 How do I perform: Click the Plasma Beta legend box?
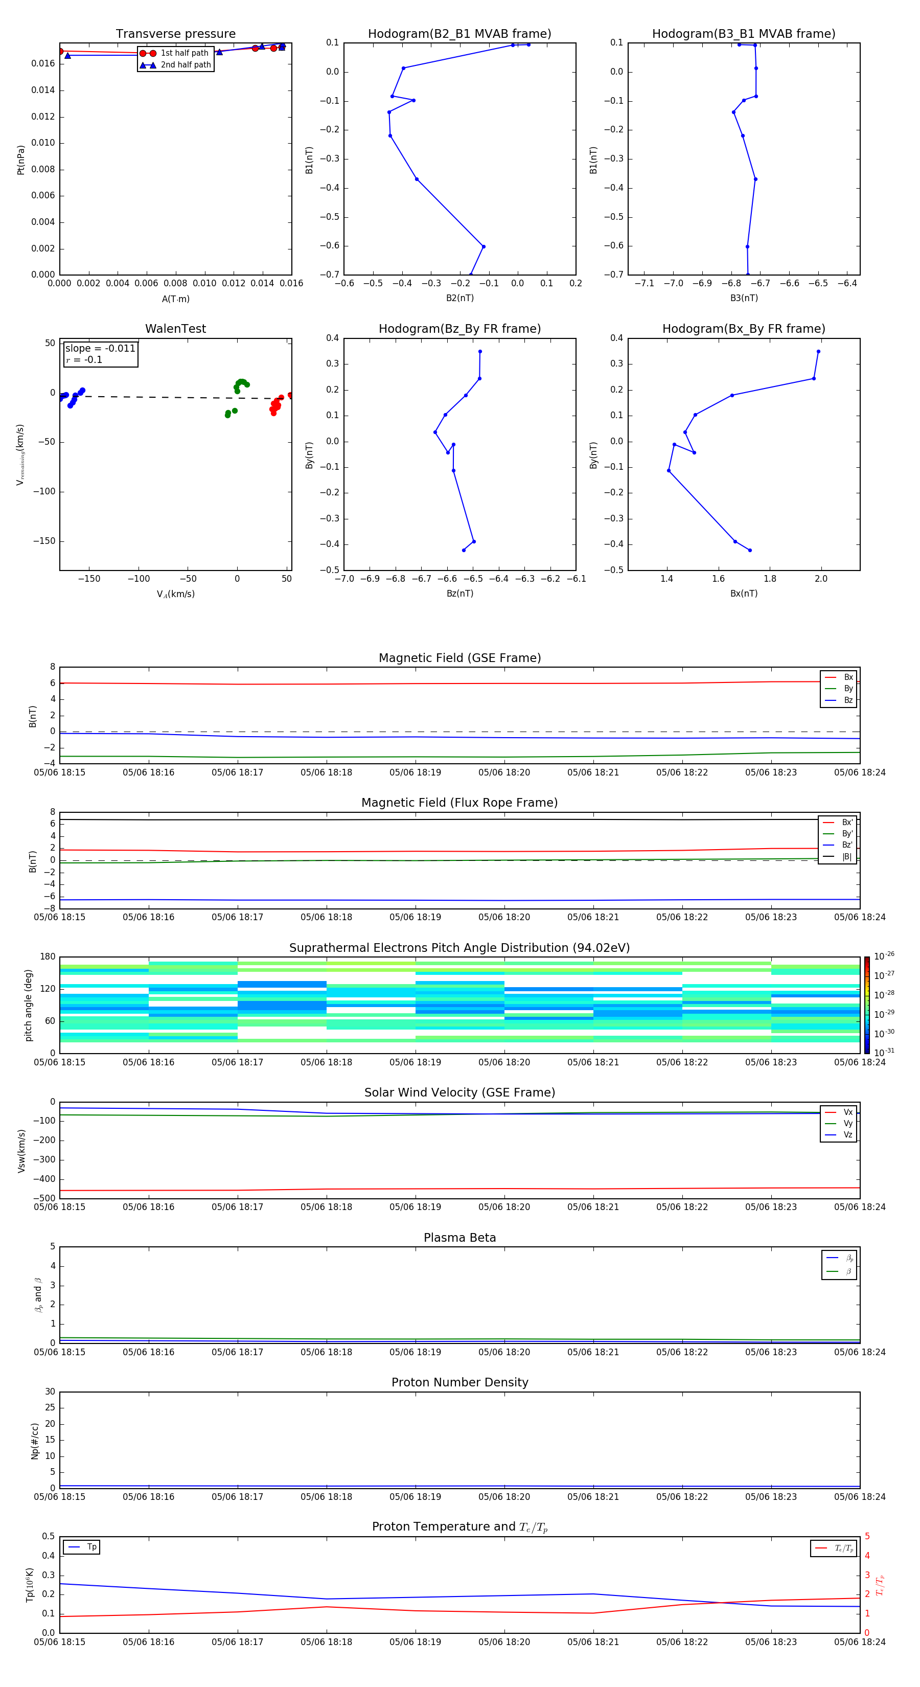[839, 1265]
